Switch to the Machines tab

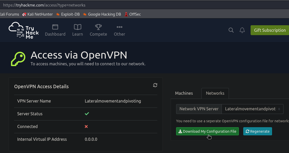[x=184, y=93]
